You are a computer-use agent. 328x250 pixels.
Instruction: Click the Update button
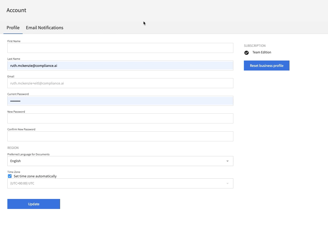pos(34,204)
